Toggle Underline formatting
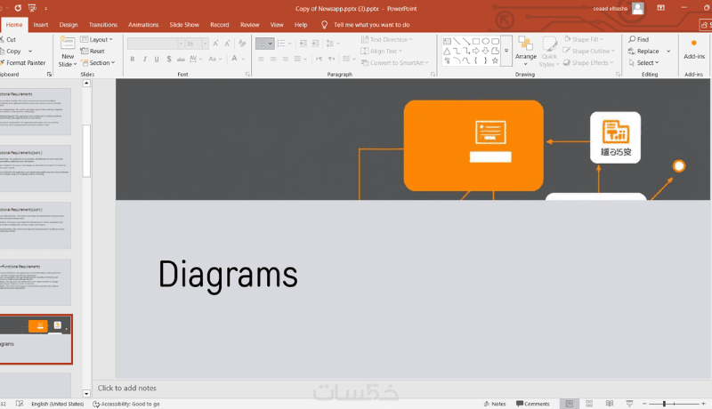This screenshot has height=409, width=712. click(157, 59)
